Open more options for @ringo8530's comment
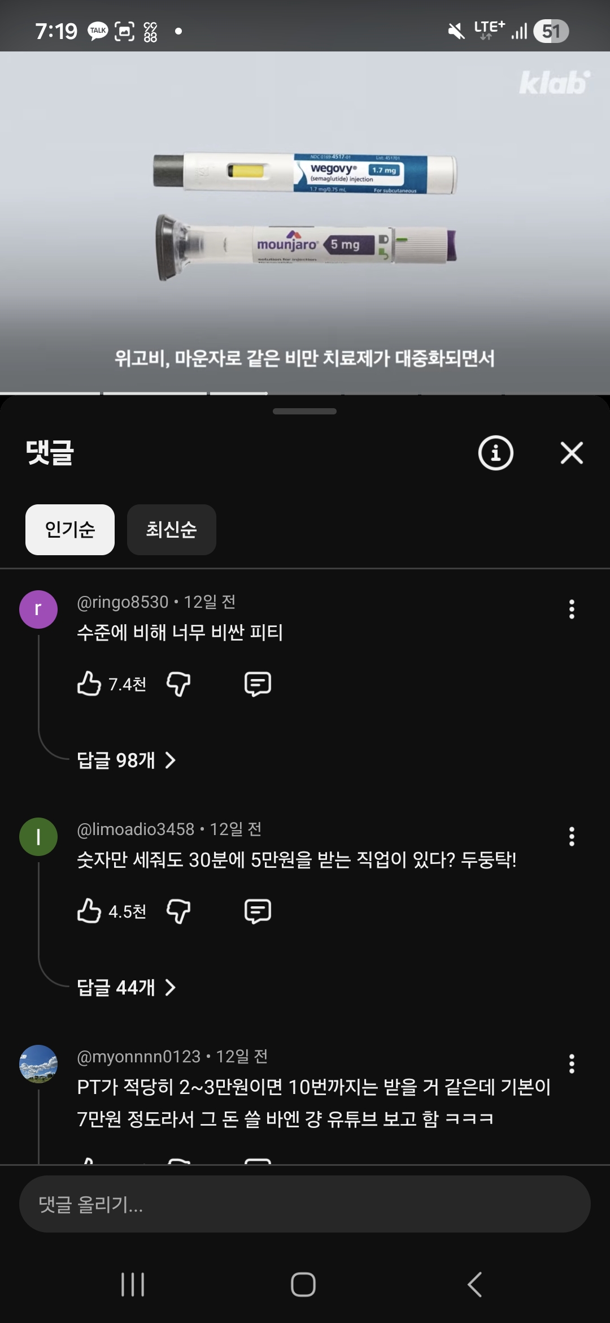Viewport: 610px width, 1323px height. (572, 609)
